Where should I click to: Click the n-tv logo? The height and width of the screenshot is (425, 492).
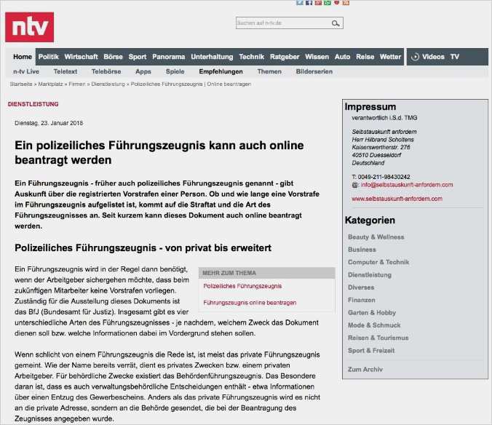(x=29, y=27)
